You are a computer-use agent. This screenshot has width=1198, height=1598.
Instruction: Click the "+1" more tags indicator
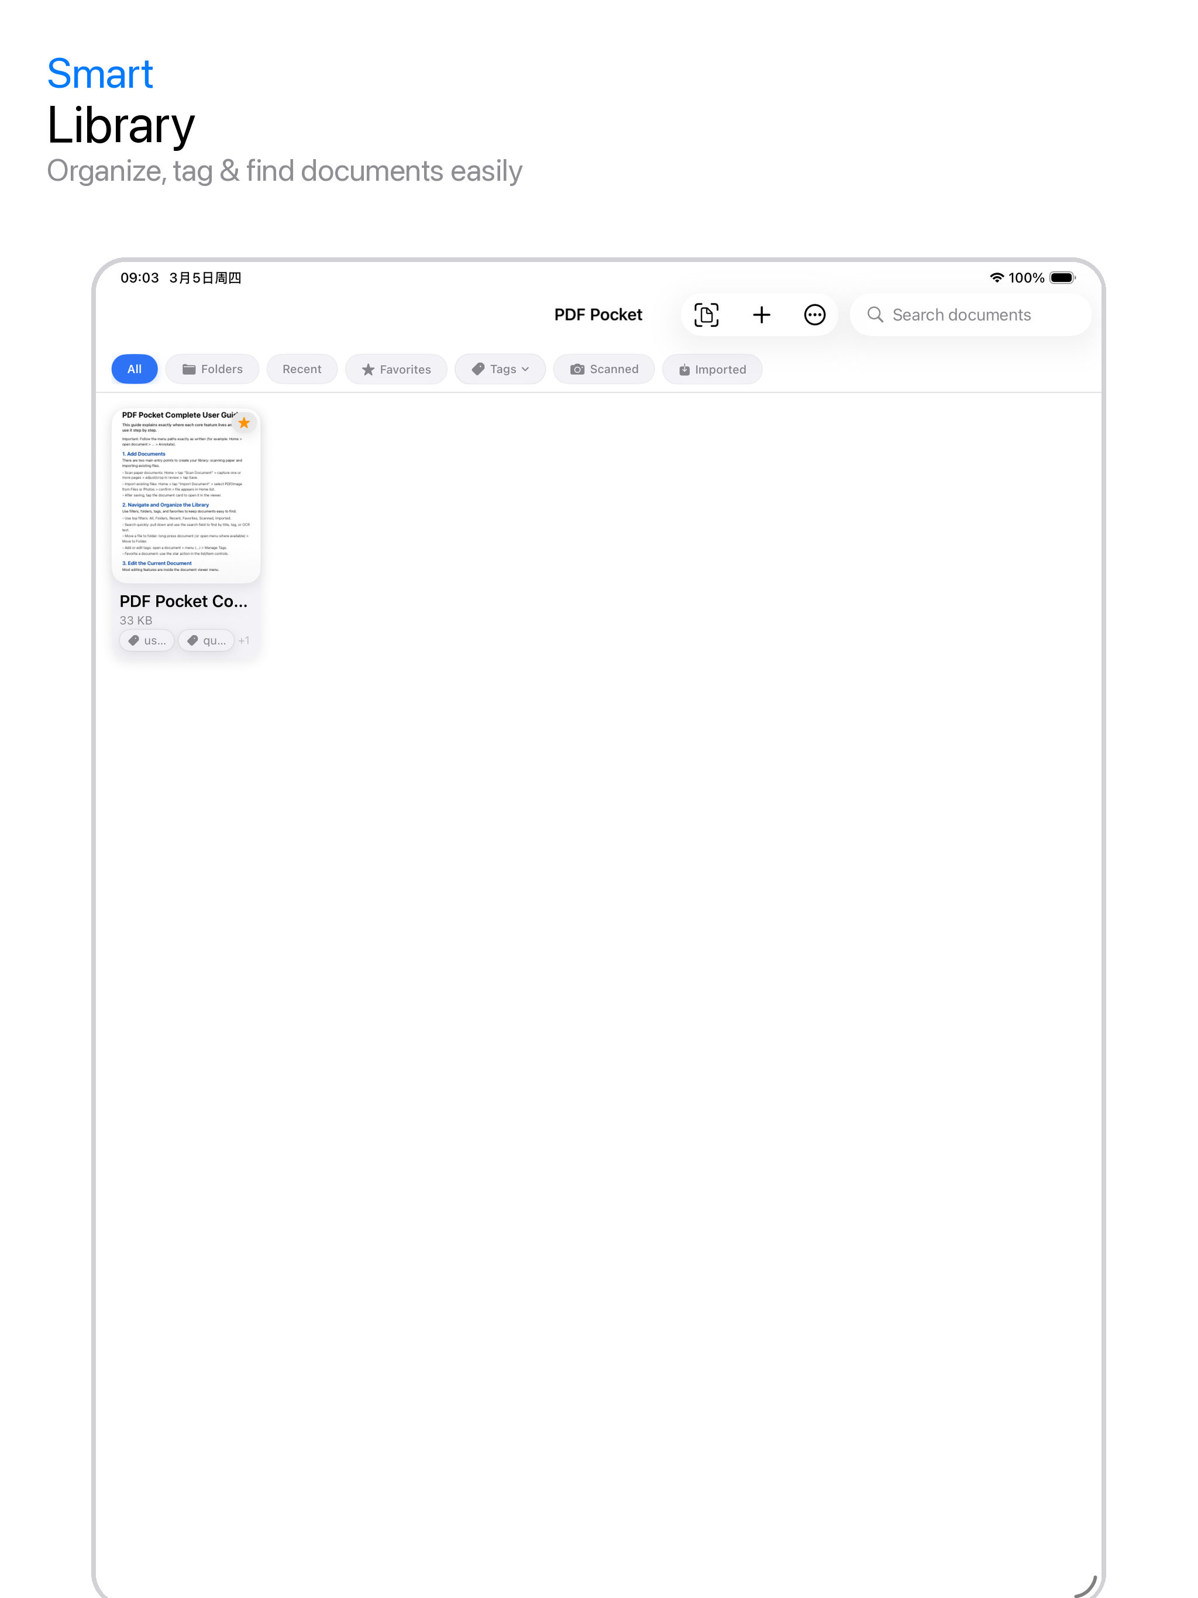pos(245,641)
